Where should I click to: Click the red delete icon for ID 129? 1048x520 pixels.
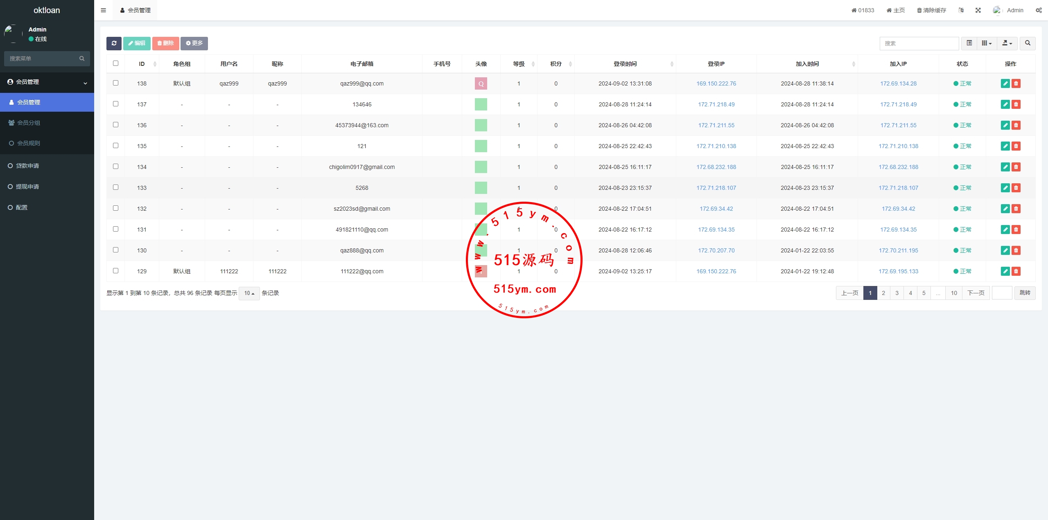click(x=1016, y=271)
